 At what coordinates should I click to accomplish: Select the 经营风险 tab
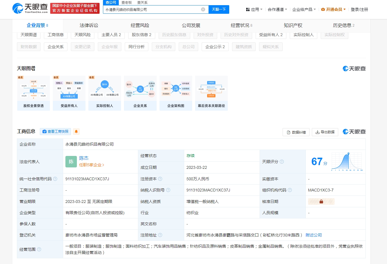coord(140,26)
